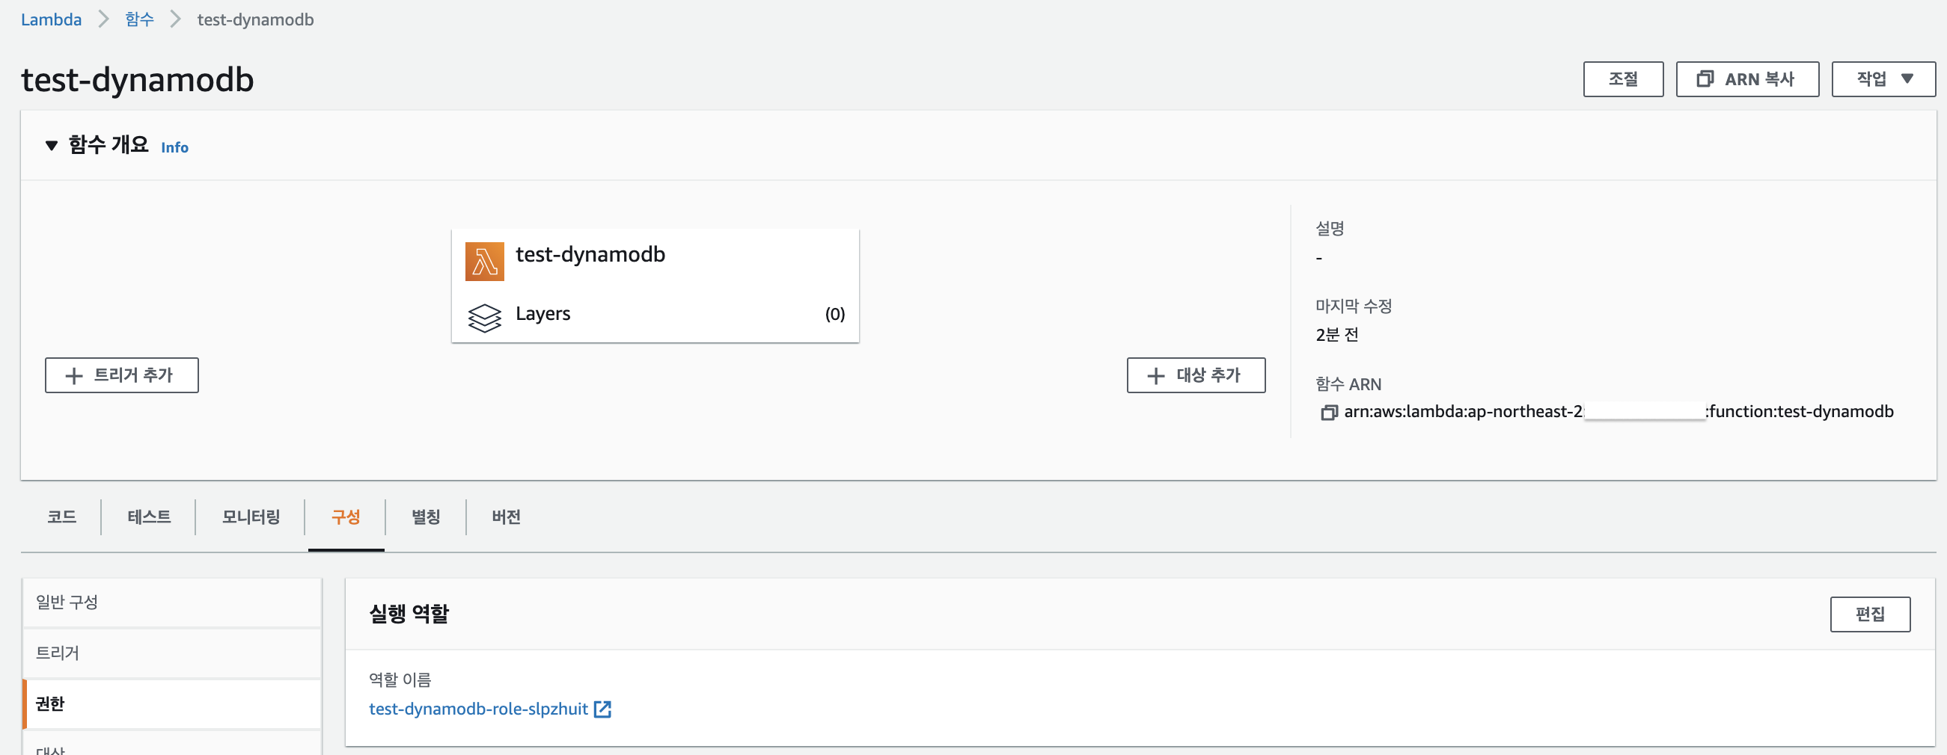1947x755 pixels.
Task: Open the 버전 tab
Action: [506, 517]
